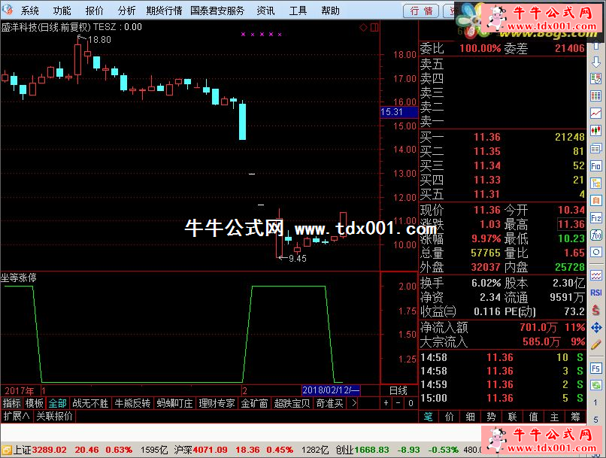Expand the 扩展 panel
606x458 pixels.
[x=17, y=416]
